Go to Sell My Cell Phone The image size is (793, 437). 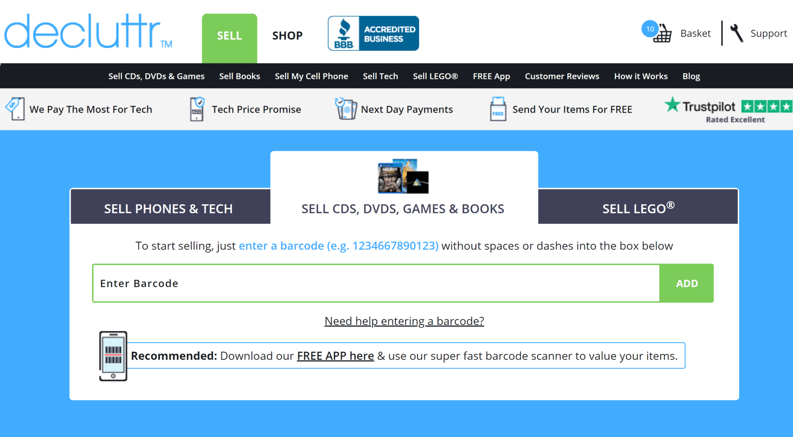coord(311,76)
